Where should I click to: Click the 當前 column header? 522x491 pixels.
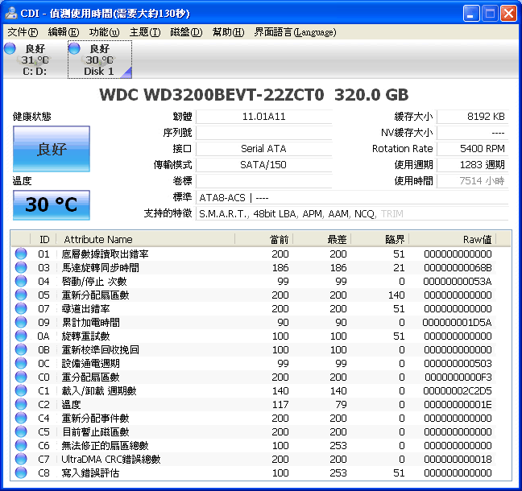(x=264, y=239)
